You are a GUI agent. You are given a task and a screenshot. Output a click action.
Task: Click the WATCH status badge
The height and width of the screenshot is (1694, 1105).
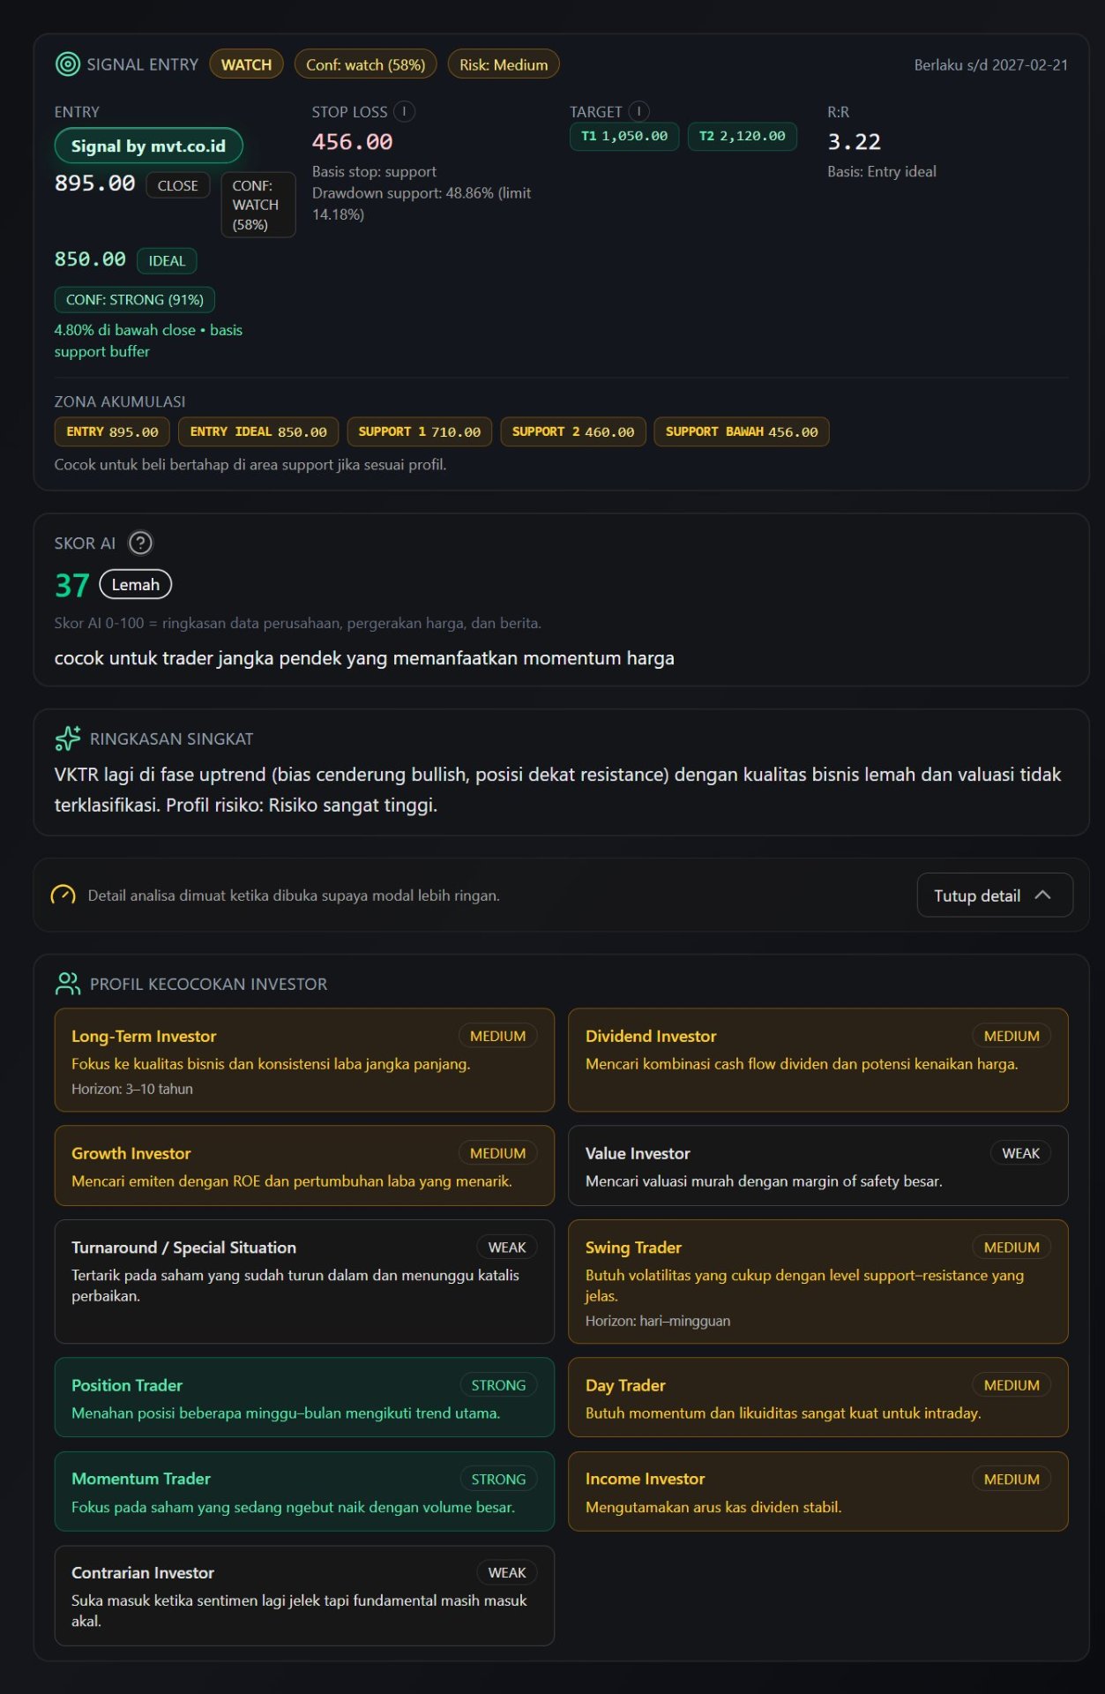246,64
